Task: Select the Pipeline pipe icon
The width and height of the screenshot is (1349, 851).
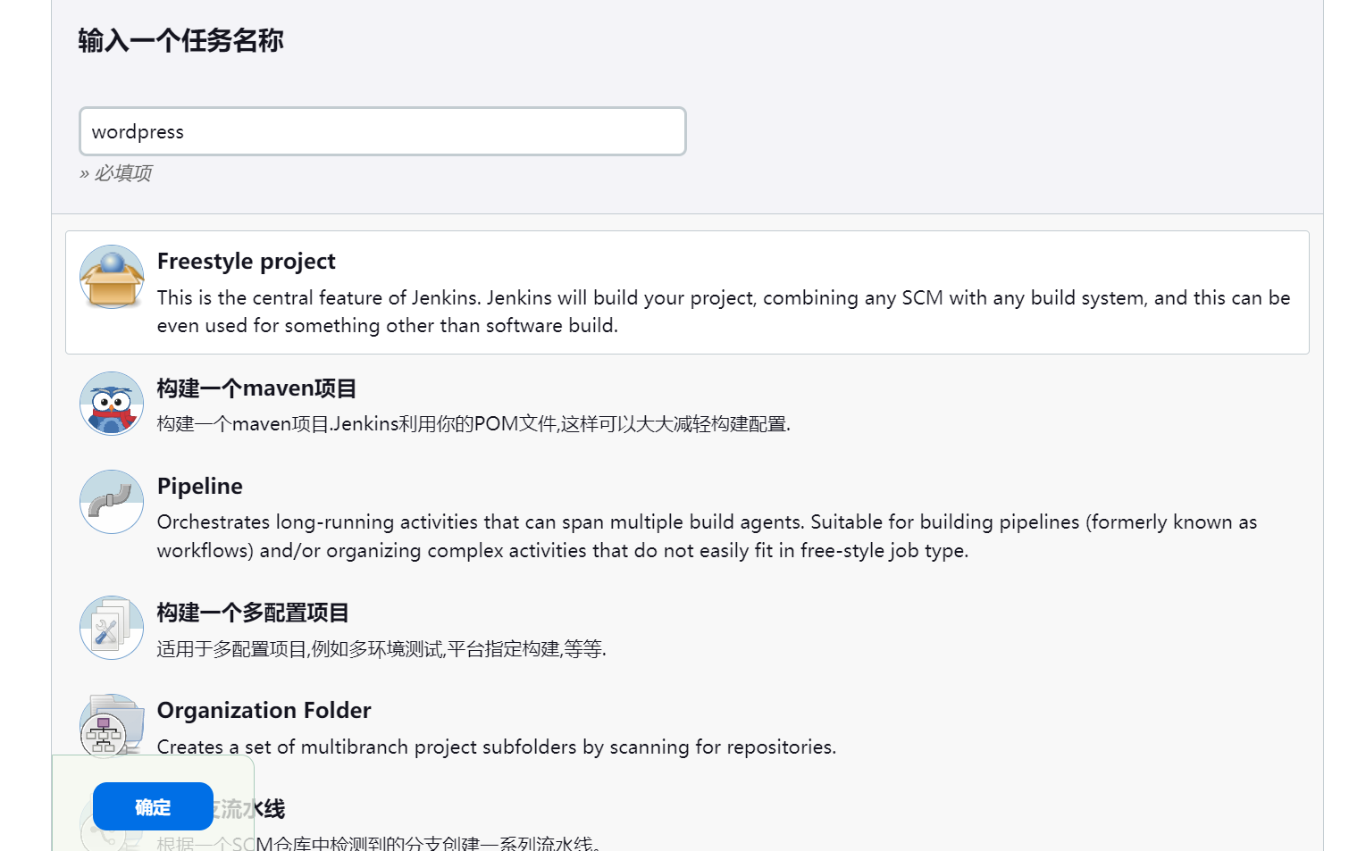Action: 112,502
